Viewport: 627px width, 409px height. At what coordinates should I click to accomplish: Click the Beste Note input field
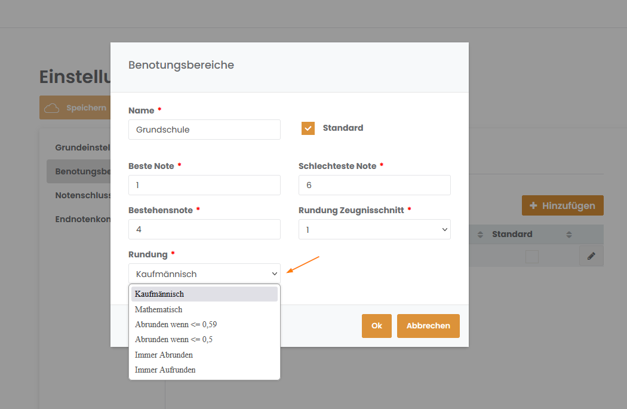[204, 185]
